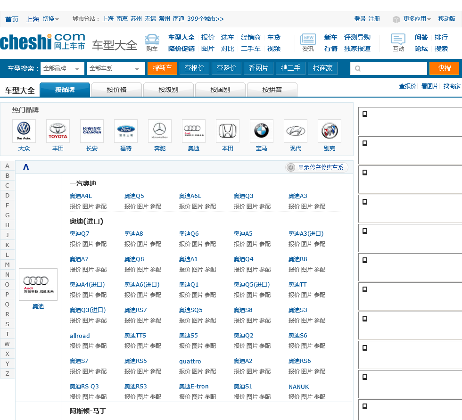
Task: Click the orange 搜新车 button
Action: (162, 68)
